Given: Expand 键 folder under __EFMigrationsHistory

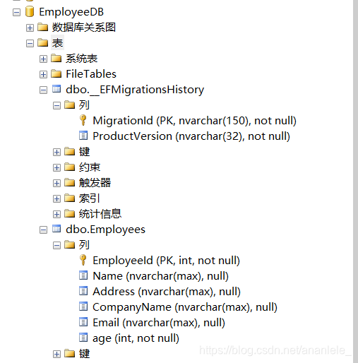Looking at the screenshot, I should point(56,152).
